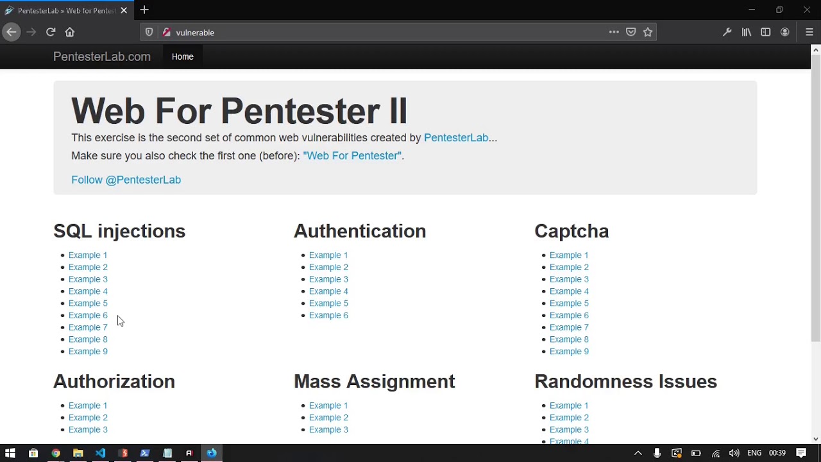Save page to Pocket
Viewport: 821px width, 462px height.
coord(631,32)
